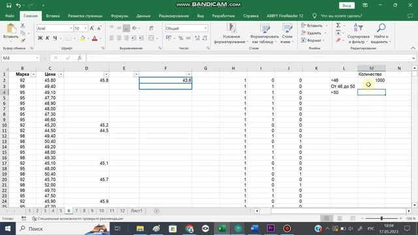Click the insert function fx button
Screen dimensions: 418x235
coord(80,58)
